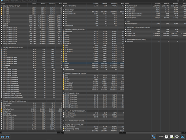
Task: Collapse the DIMM Temperature Sensor group
Action: tap(64, 93)
